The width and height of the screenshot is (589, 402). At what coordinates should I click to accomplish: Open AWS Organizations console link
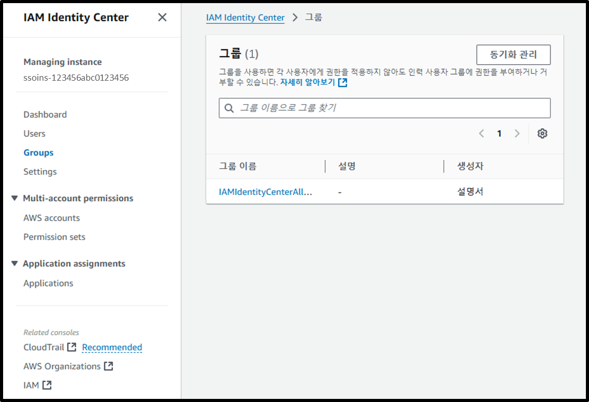62,366
